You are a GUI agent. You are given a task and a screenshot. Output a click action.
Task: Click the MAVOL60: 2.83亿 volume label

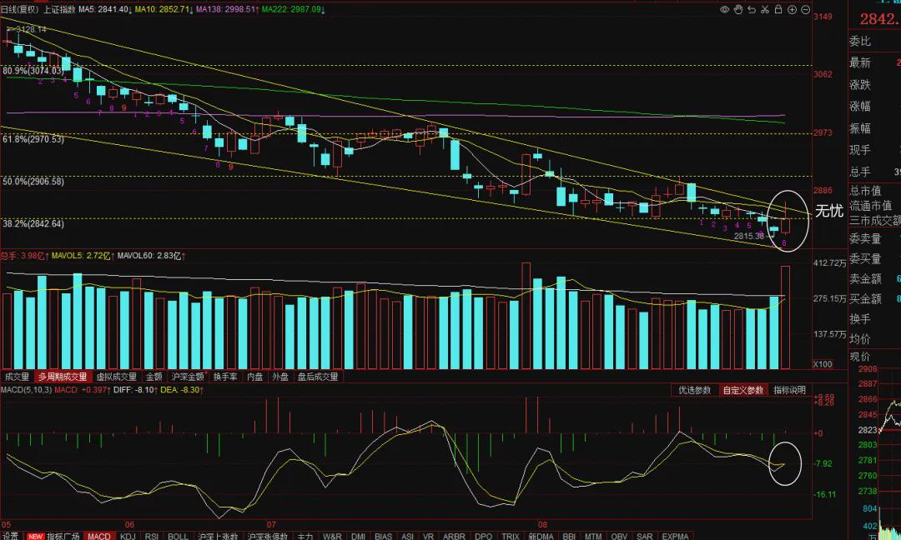151,255
